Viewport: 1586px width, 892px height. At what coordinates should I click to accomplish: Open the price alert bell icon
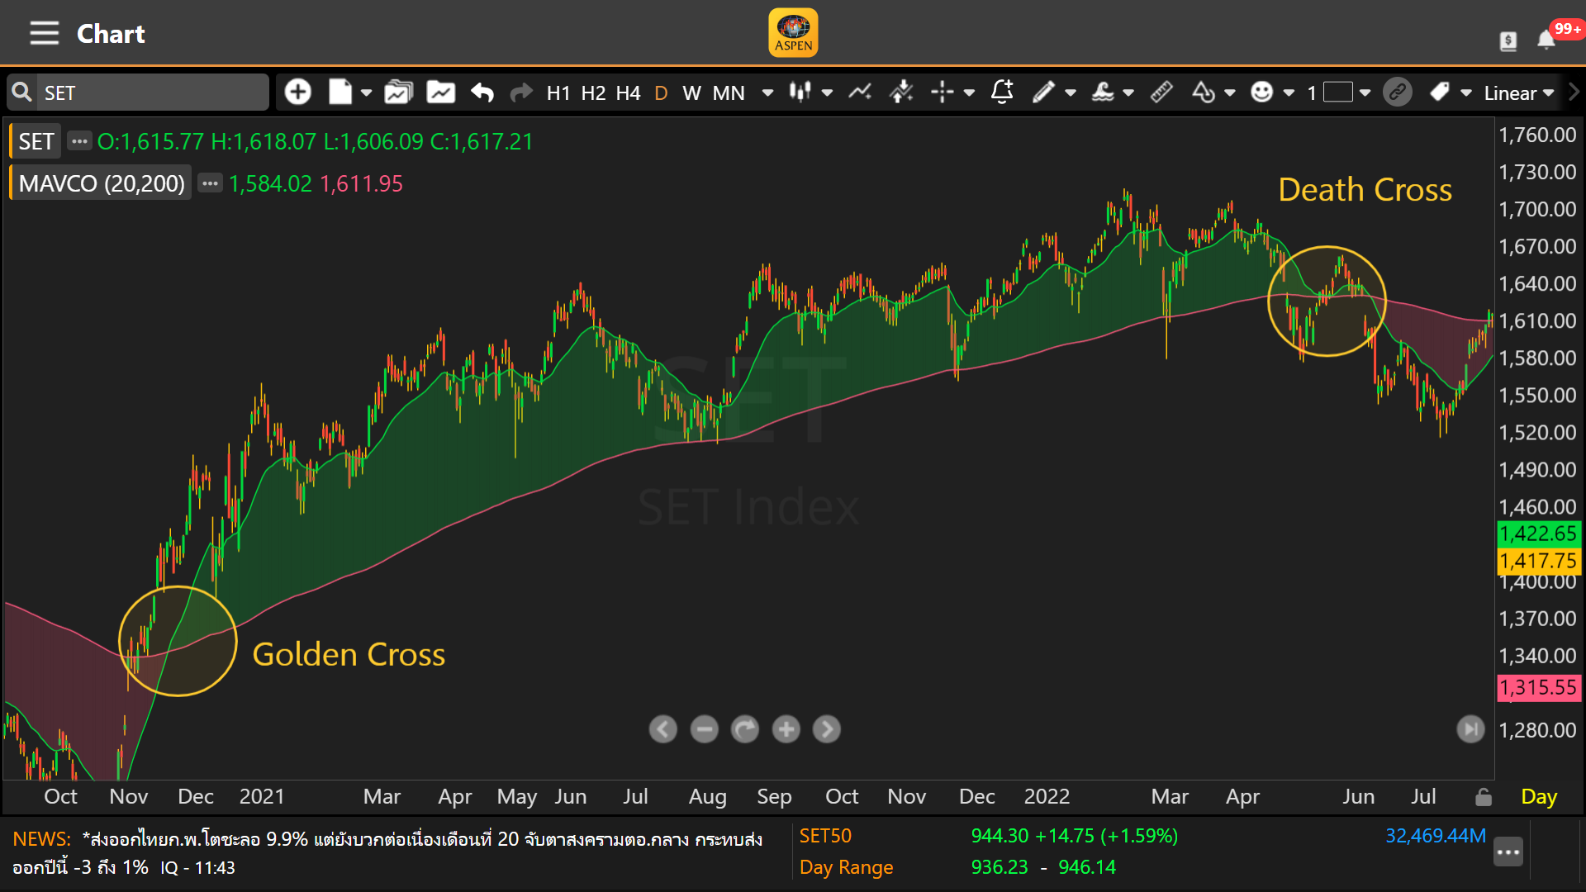click(x=1002, y=93)
